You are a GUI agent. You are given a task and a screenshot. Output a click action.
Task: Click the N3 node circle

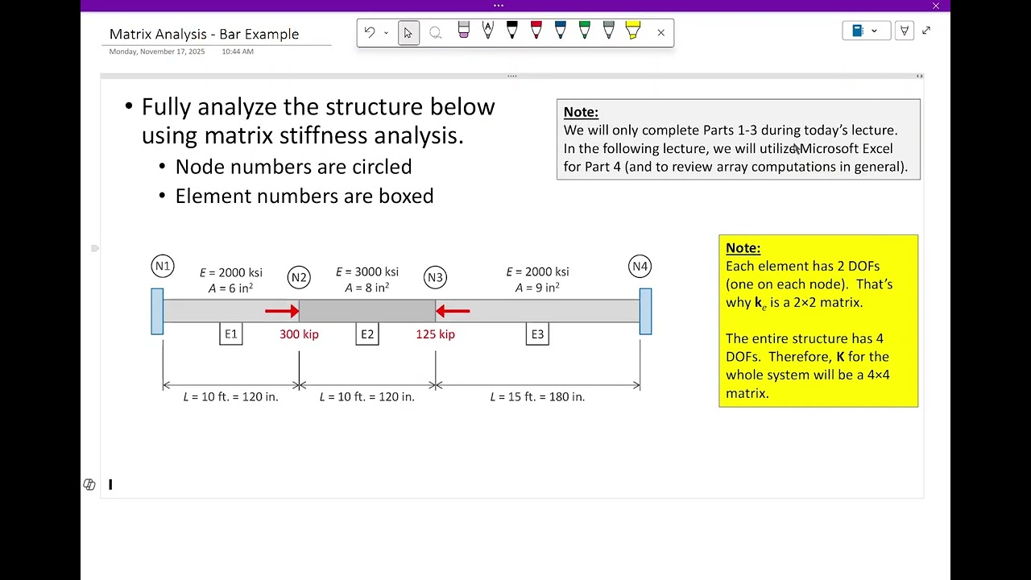click(435, 277)
